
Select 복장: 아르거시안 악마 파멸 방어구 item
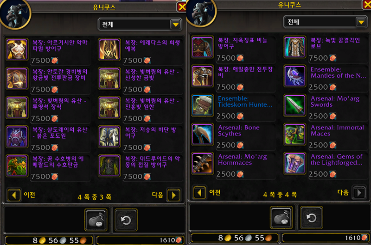tap(48, 51)
